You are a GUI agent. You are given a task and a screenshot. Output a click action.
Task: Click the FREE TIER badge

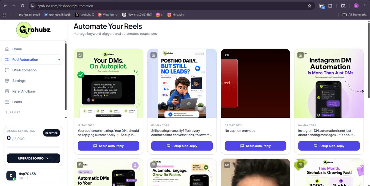tap(51, 133)
